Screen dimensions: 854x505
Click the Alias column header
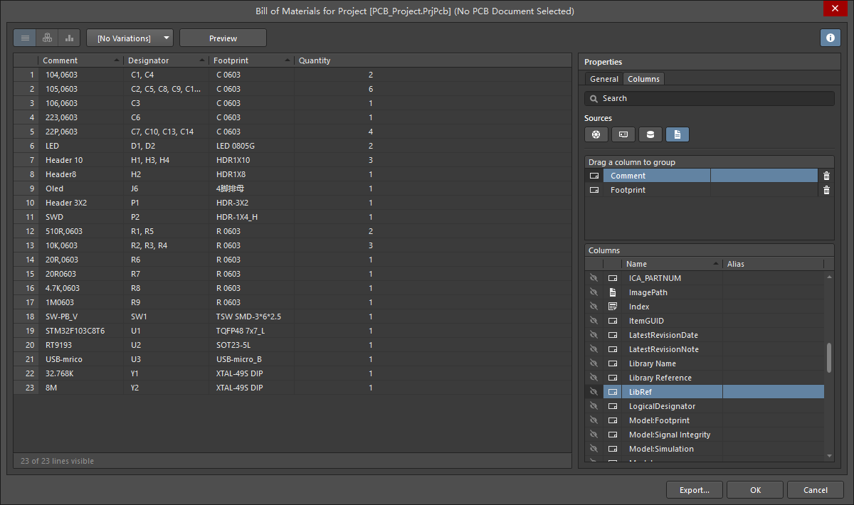(x=773, y=264)
